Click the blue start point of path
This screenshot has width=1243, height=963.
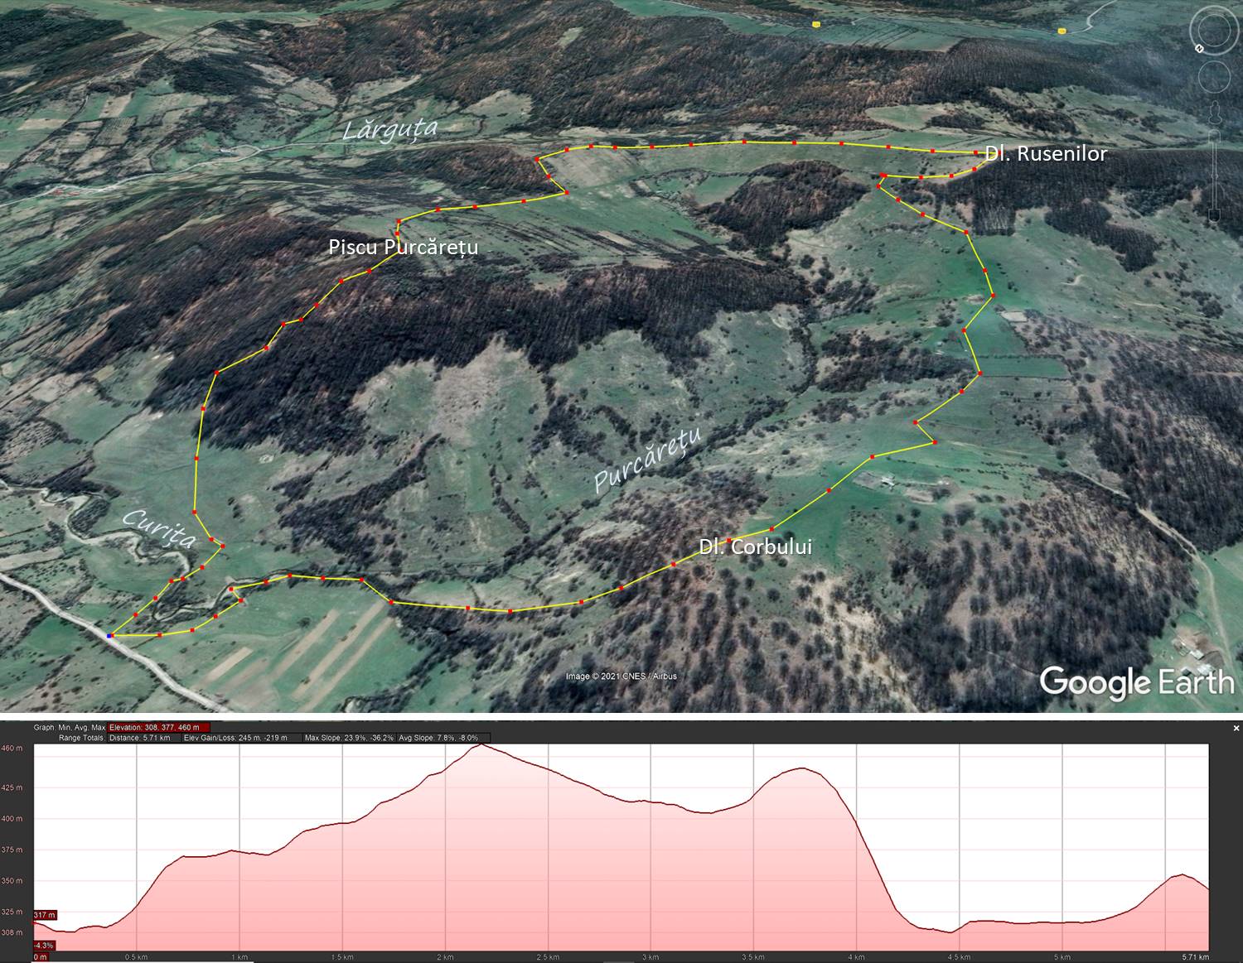click(x=109, y=635)
